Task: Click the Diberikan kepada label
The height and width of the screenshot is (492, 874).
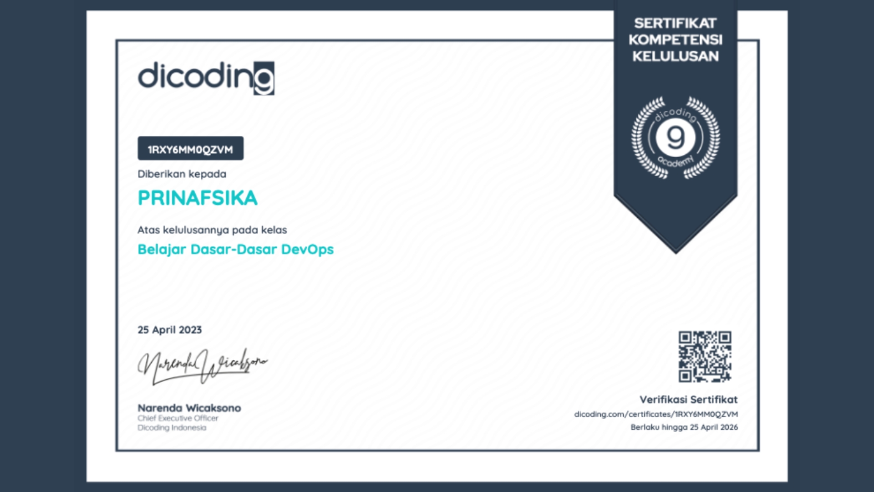Action: 182,174
